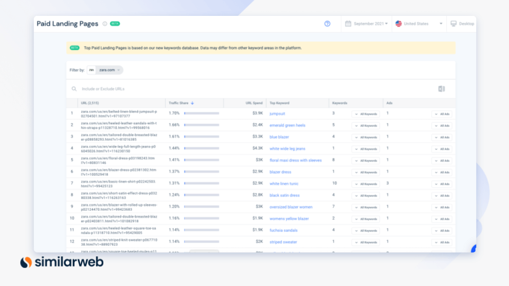The height and width of the screenshot is (286, 509).
Task: Click the heeled-leather-square-toe-sandals URL
Action: 118,230
